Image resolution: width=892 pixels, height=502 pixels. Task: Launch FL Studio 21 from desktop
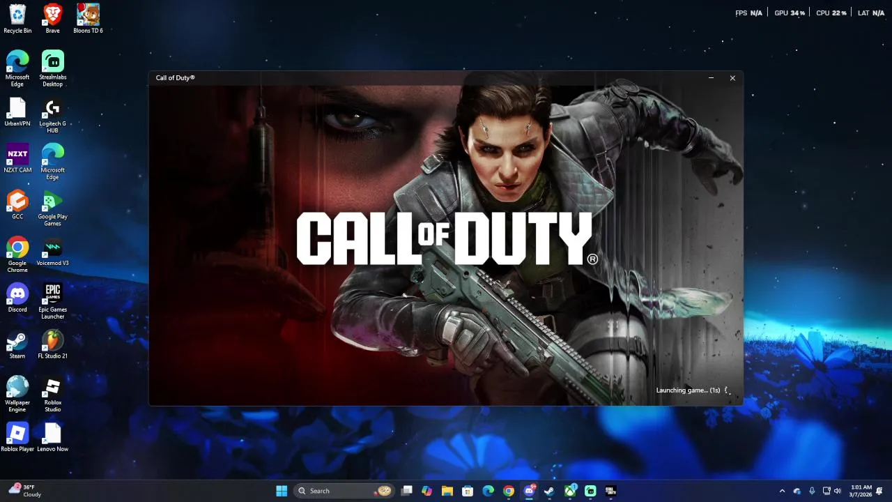click(x=53, y=344)
